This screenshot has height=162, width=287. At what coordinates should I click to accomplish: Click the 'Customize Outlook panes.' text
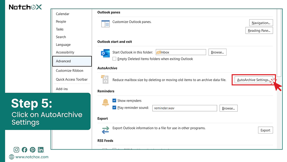pyautogui.click(x=132, y=22)
